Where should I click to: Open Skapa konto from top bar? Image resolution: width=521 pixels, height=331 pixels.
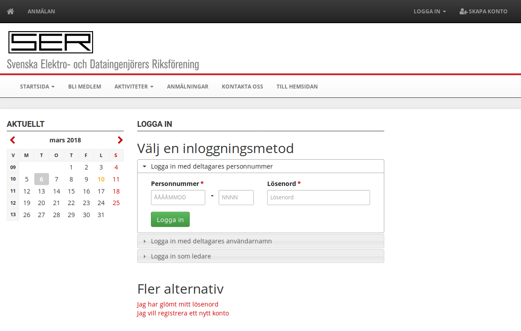(484, 11)
